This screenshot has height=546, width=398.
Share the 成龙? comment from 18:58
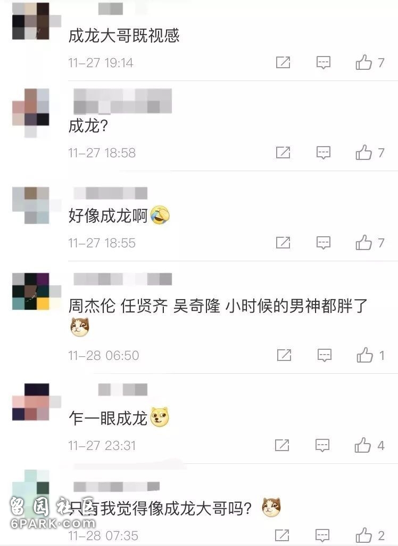(x=283, y=152)
